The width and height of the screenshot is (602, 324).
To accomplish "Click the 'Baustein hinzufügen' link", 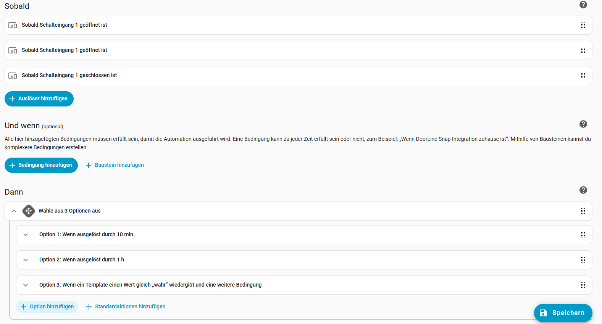I will click(115, 165).
